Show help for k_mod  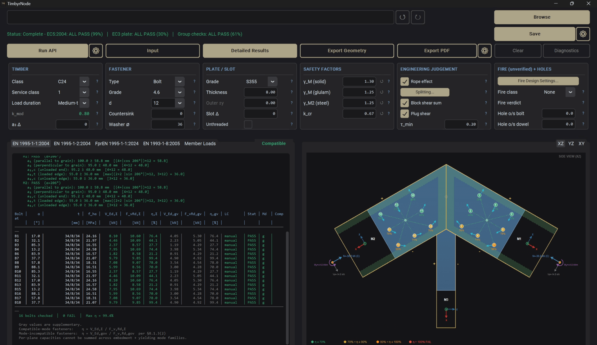coord(97,114)
